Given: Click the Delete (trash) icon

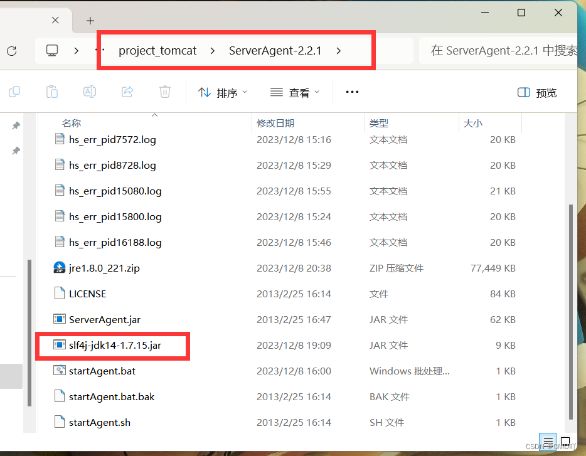Looking at the screenshot, I should [164, 92].
